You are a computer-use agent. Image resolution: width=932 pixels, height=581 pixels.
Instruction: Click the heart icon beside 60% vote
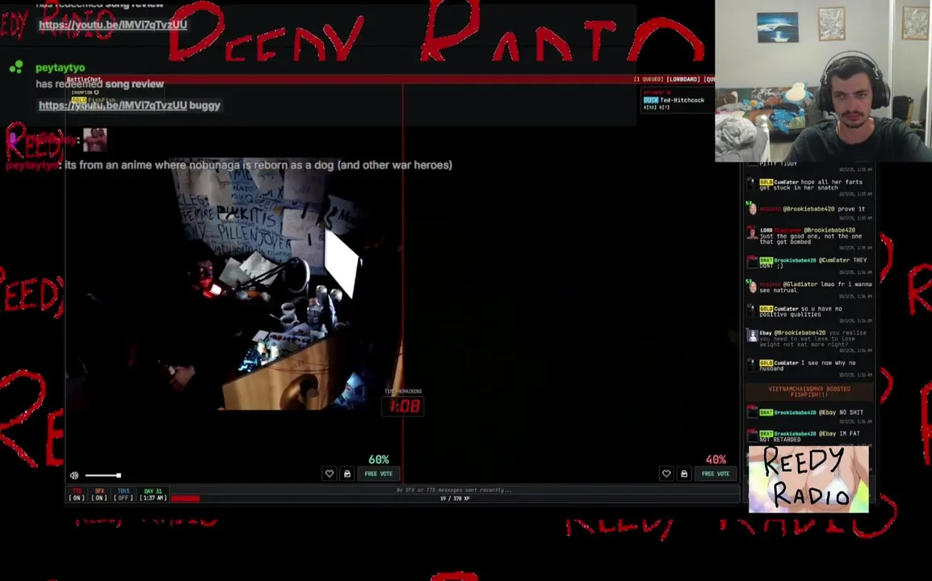(x=330, y=474)
